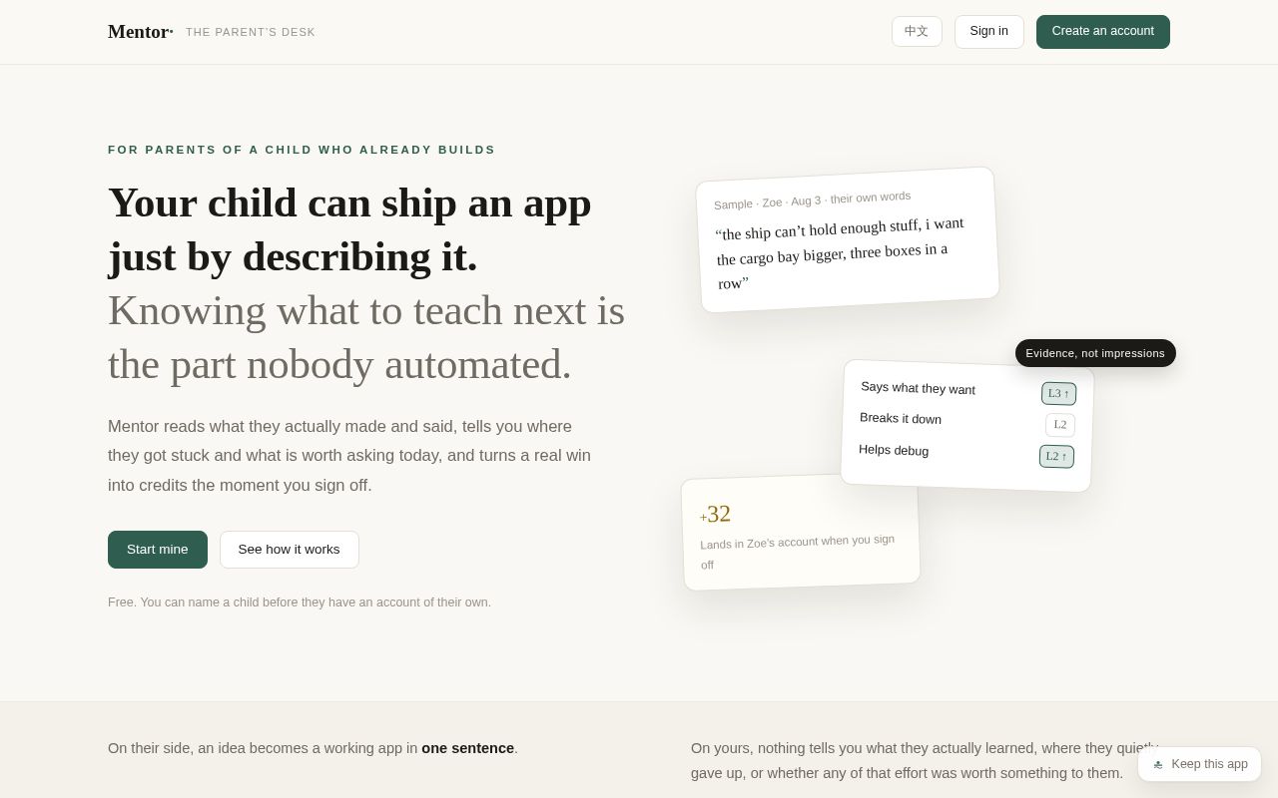The height and width of the screenshot is (798, 1278).
Task: Click See how it works
Action: point(289,550)
